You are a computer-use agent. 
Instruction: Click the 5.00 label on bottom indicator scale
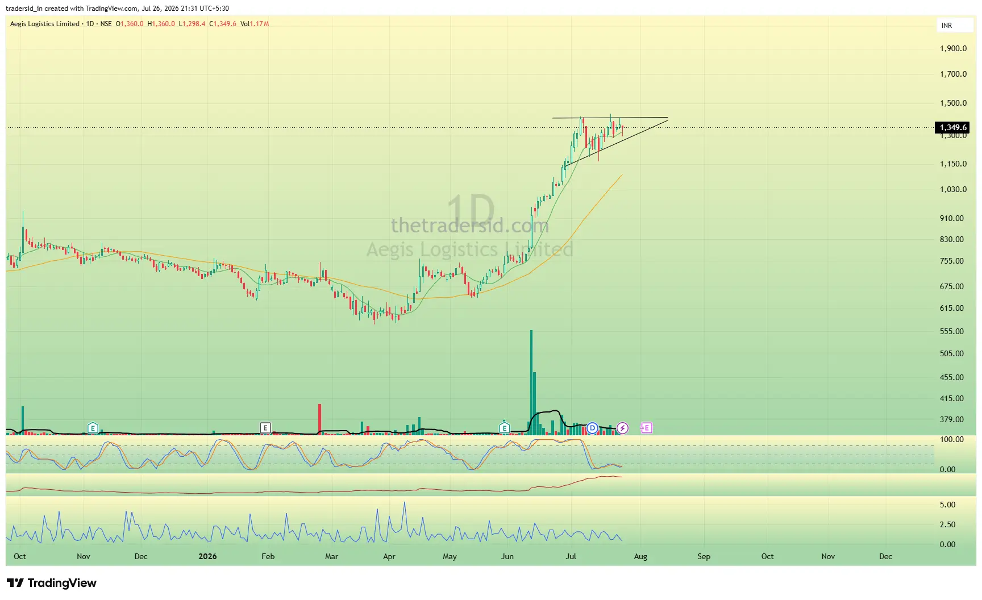pos(948,505)
